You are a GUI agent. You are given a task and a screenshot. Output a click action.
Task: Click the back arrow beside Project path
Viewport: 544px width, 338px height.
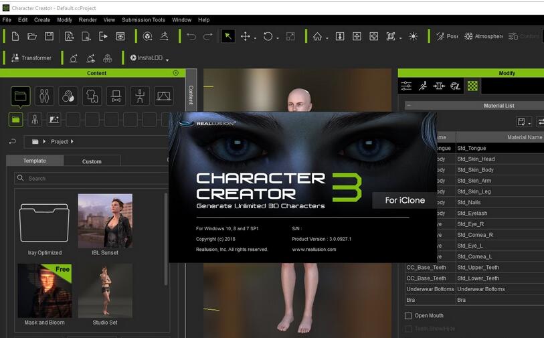[13, 141]
